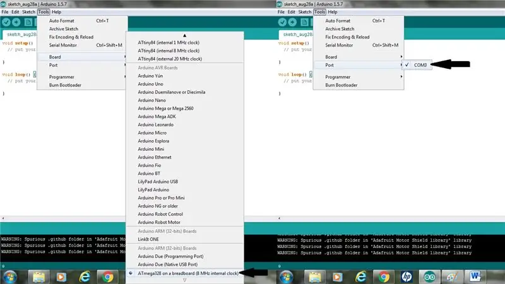Expand Port submenu in left Tools menu
505x284 pixels.
[x=82, y=65]
